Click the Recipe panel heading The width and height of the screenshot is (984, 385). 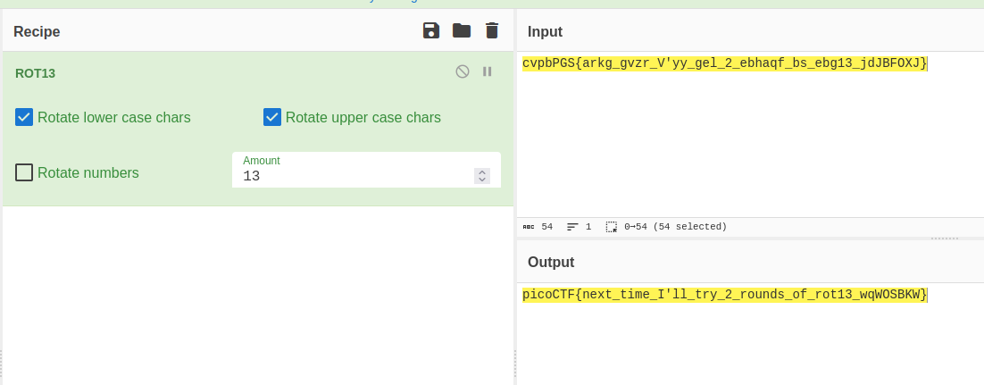[37, 32]
